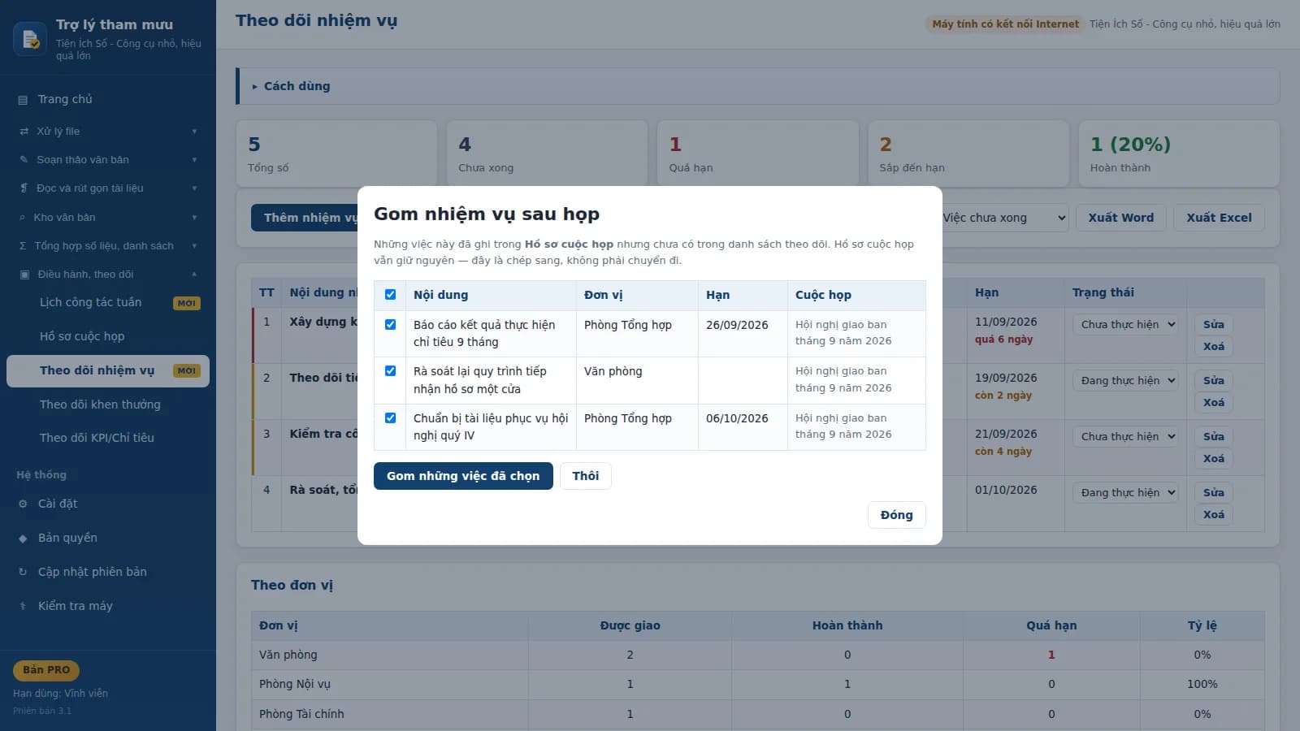This screenshot has height=731, width=1300.
Task: Click the Tổng hợp số liệu sigma icon
Action: click(23, 246)
